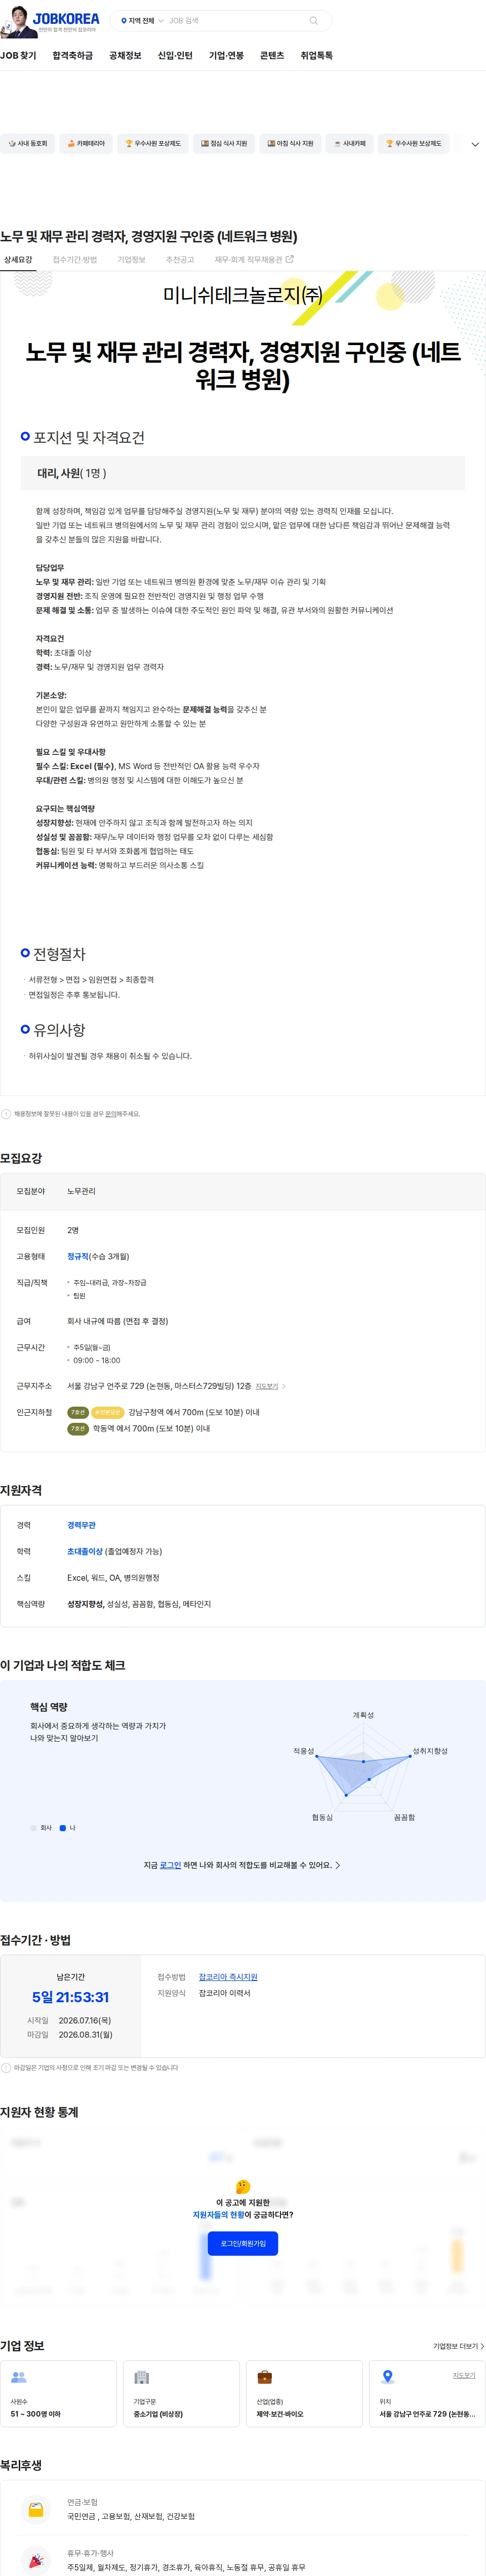Expand the benefit tags chevron
This screenshot has width=486, height=2576.
pos(475,144)
